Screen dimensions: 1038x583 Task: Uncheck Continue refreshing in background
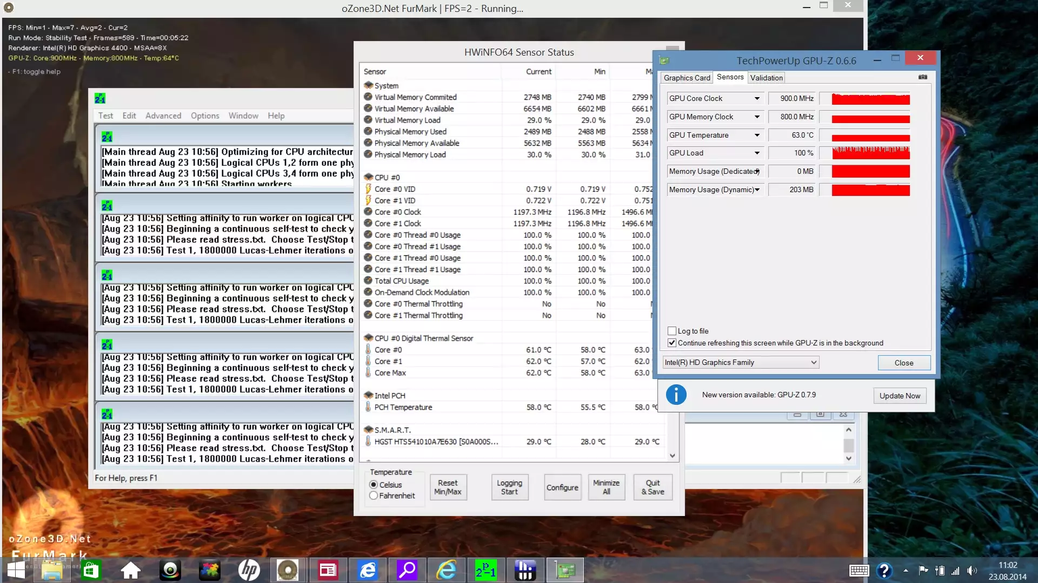pyautogui.click(x=672, y=343)
